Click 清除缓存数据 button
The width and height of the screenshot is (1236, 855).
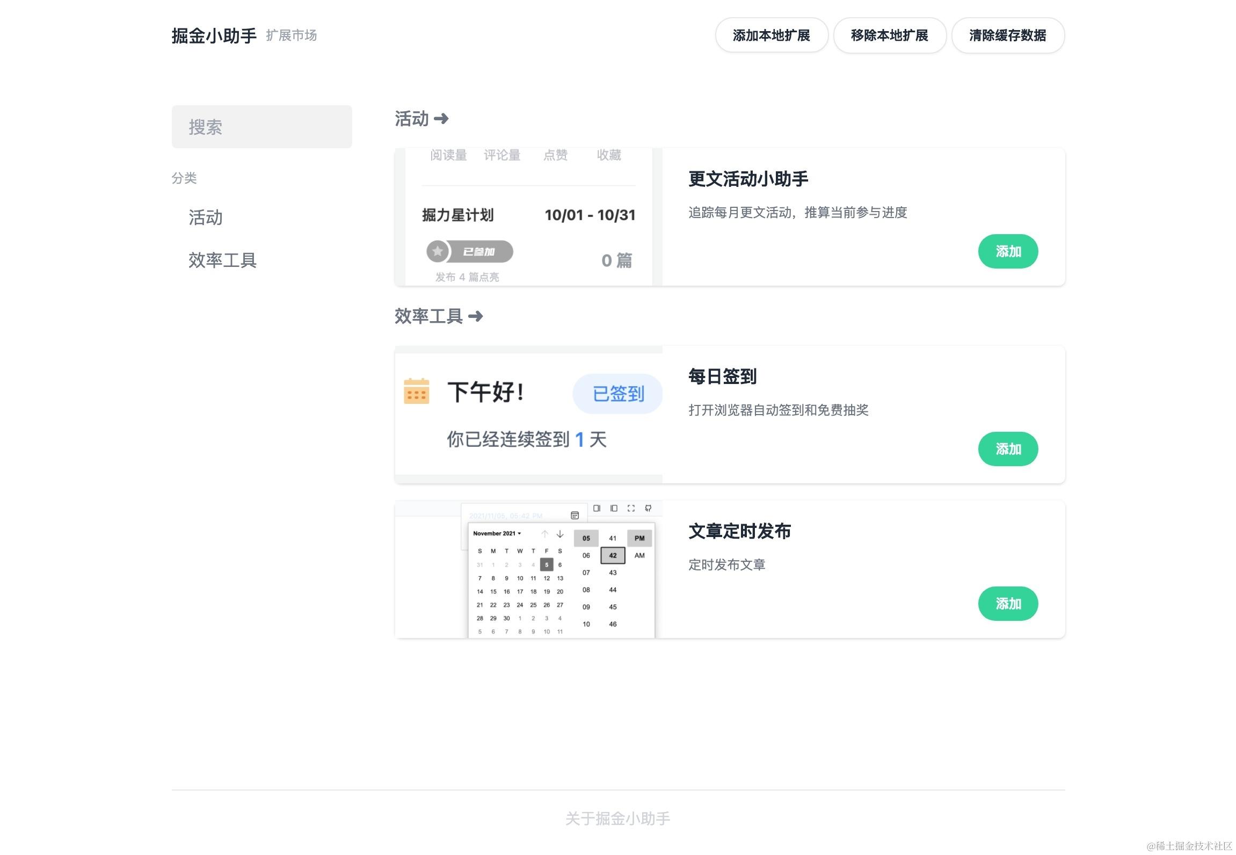(1007, 35)
